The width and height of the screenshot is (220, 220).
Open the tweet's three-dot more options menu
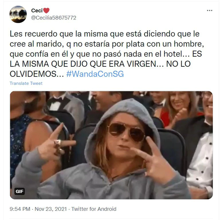209,11
